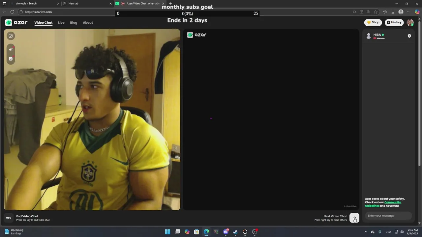Open Microsoft Store from the taskbar

pos(196,232)
